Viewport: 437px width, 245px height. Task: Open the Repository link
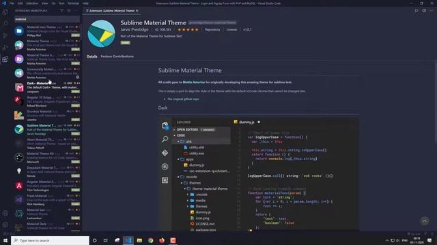[212, 29]
